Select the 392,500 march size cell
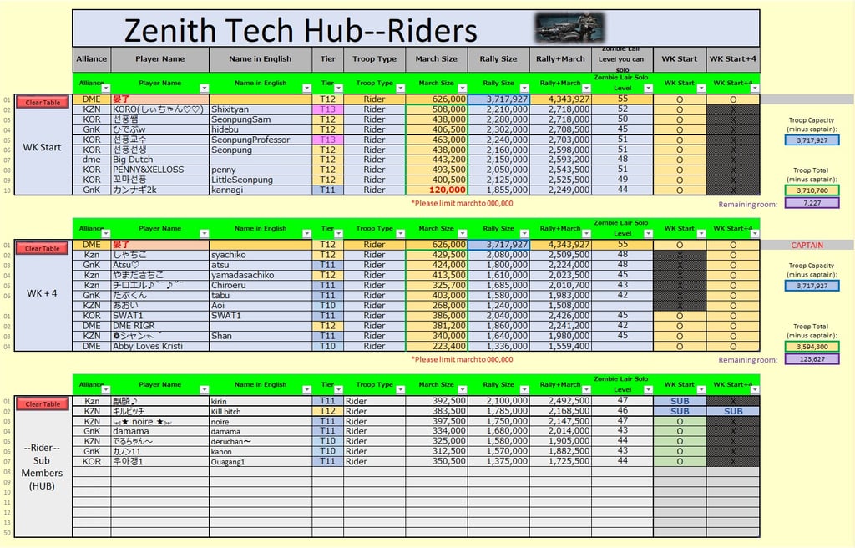Screen dimensions: 855x548 pyautogui.click(x=436, y=401)
